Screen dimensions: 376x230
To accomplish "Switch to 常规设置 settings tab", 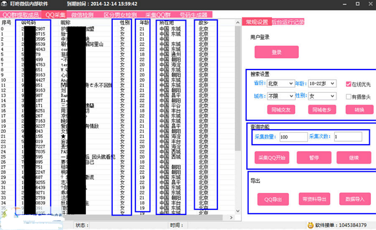I will pyautogui.click(x=257, y=22).
